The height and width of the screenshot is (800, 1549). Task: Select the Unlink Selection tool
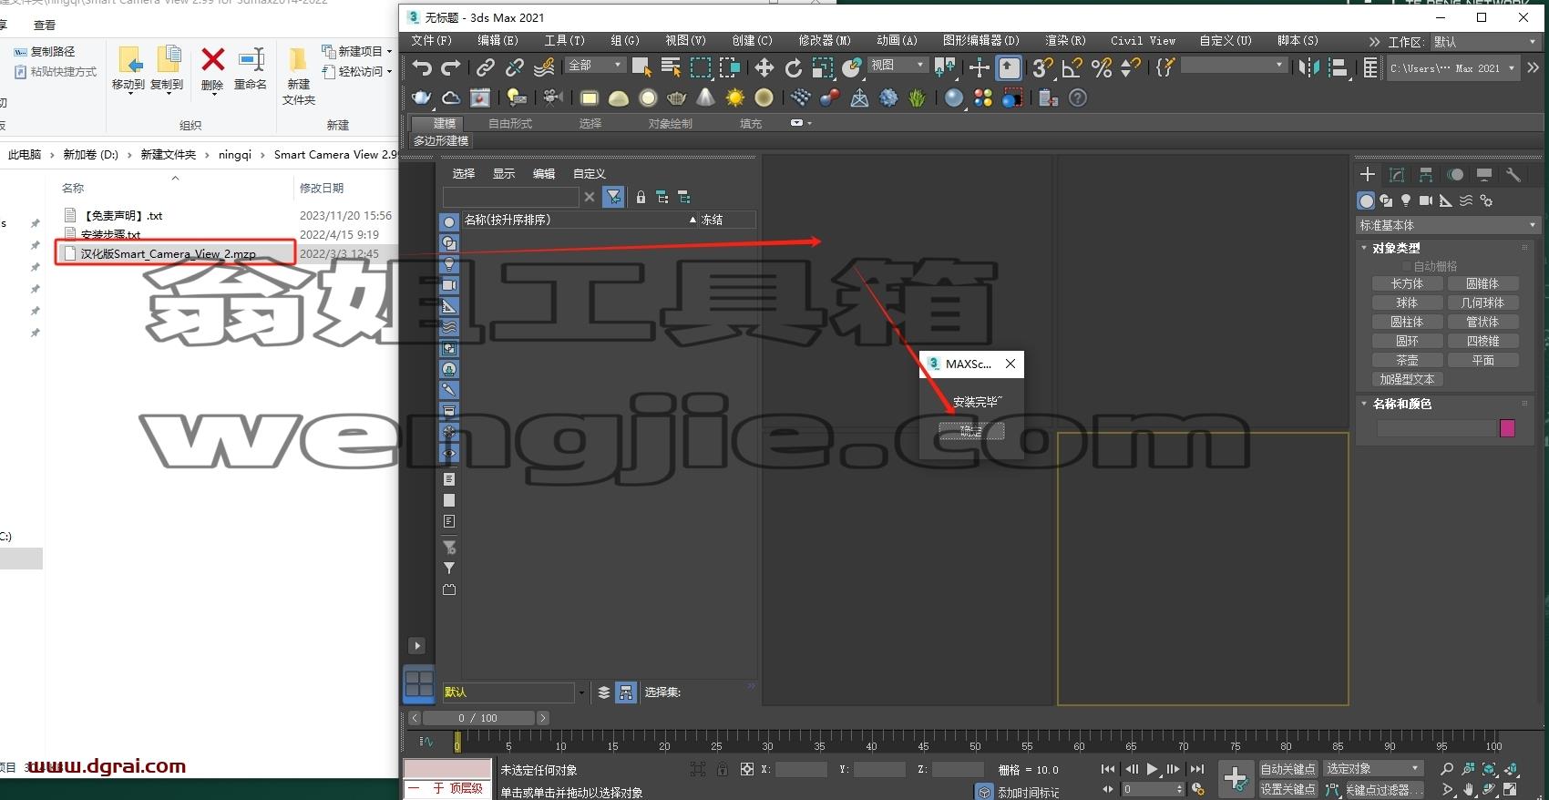(x=515, y=67)
